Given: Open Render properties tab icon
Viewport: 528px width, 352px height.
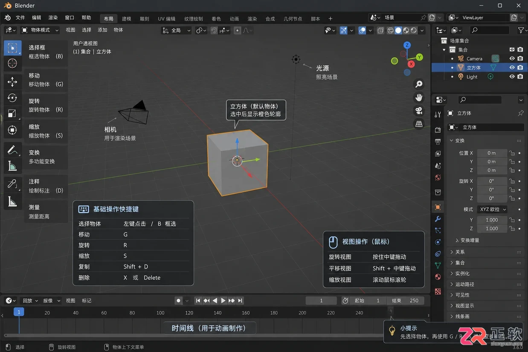Looking at the screenshot, I should 438,130.
